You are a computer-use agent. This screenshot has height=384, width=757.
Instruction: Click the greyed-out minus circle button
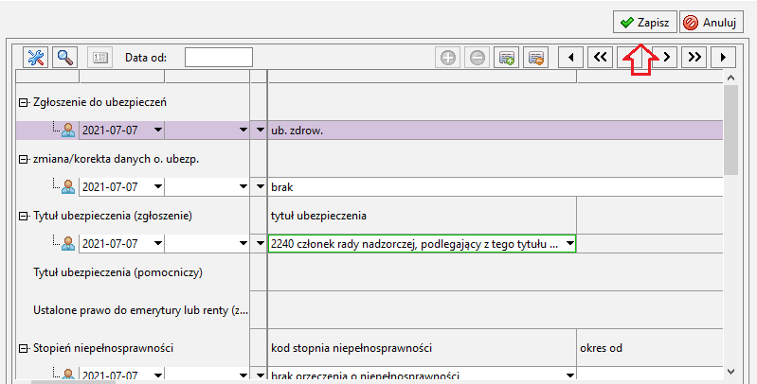[x=477, y=58]
